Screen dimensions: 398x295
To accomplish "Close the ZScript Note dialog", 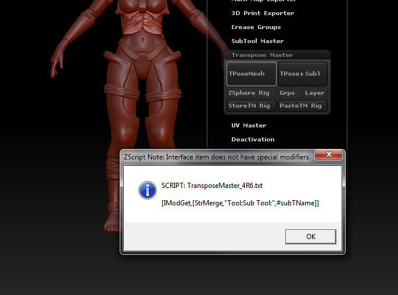I will tap(329, 154).
